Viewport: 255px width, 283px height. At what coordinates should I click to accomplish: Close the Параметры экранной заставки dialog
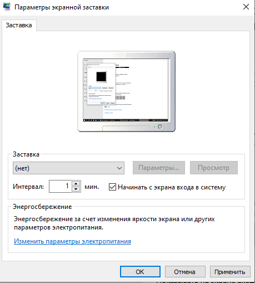pos(246,7)
